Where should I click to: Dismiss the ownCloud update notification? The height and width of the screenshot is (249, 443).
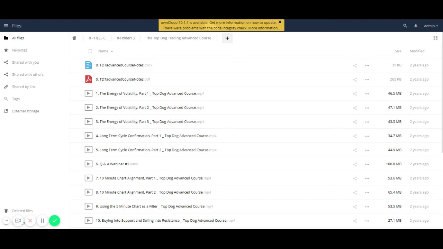coord(280,22)
